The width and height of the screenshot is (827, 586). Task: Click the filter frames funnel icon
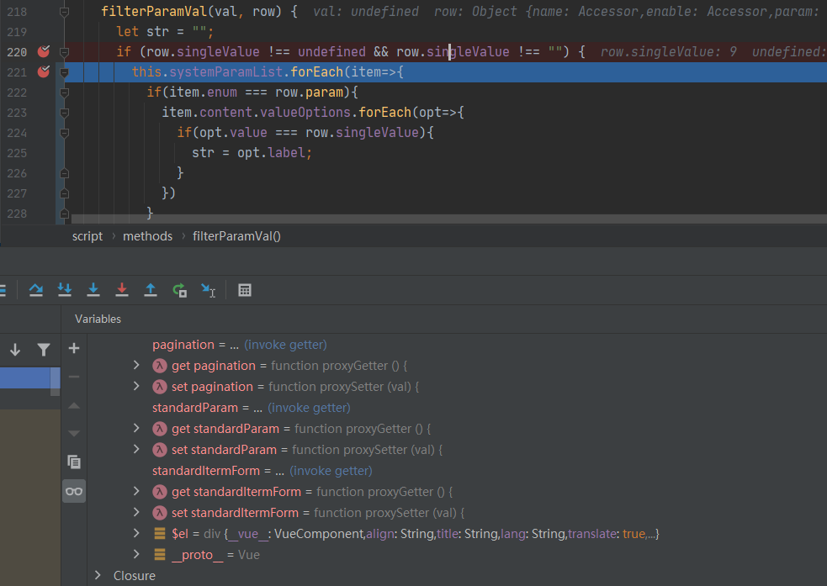(43, 350)
